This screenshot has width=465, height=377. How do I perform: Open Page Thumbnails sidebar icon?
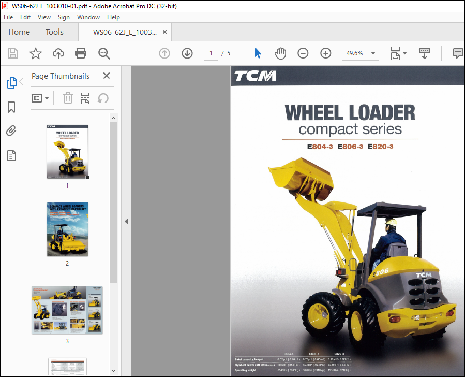click(12, 83)
